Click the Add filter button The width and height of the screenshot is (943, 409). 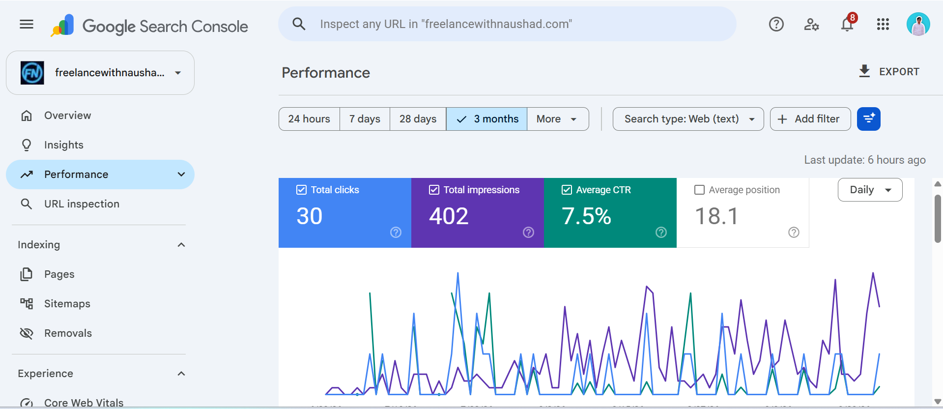[x=810, y=119]
